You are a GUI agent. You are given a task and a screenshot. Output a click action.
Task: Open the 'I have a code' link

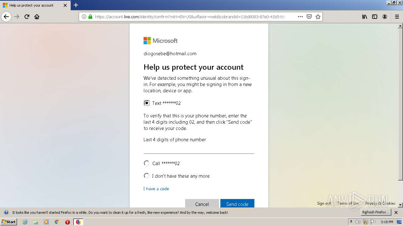point(156,189)
